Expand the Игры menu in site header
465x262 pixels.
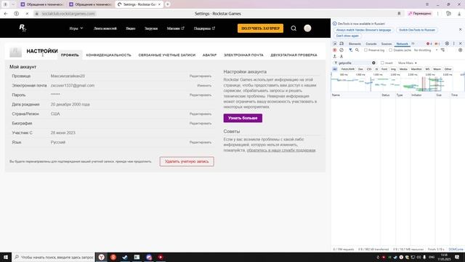click(x=76, y=28)
